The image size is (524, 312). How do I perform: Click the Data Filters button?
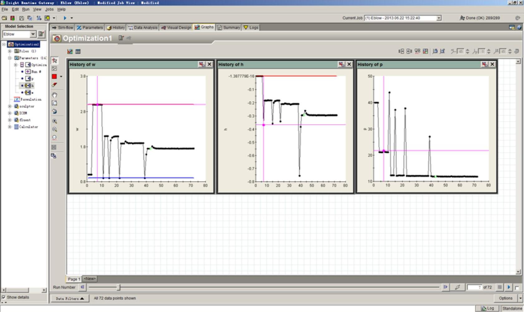click(70, 298)
